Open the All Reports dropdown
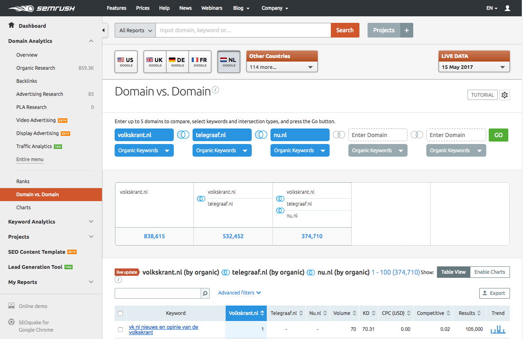Viewport: 523px width, 339px height. click(x=135, y=30)
